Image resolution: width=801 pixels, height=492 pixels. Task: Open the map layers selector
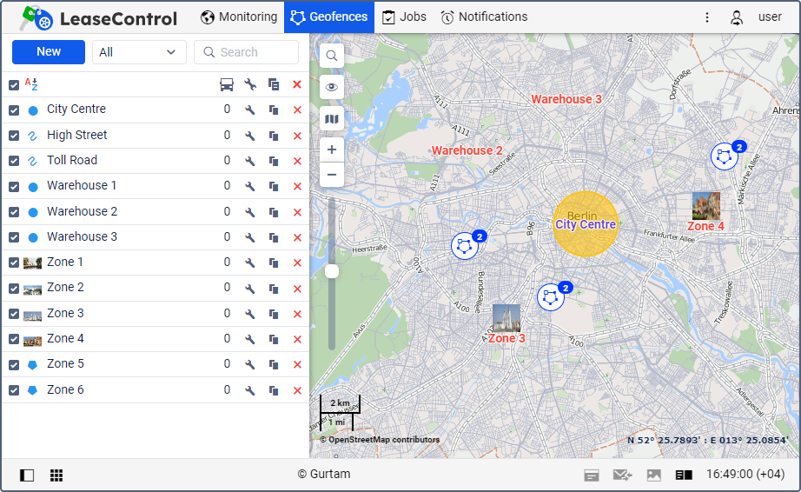(332, 119)
